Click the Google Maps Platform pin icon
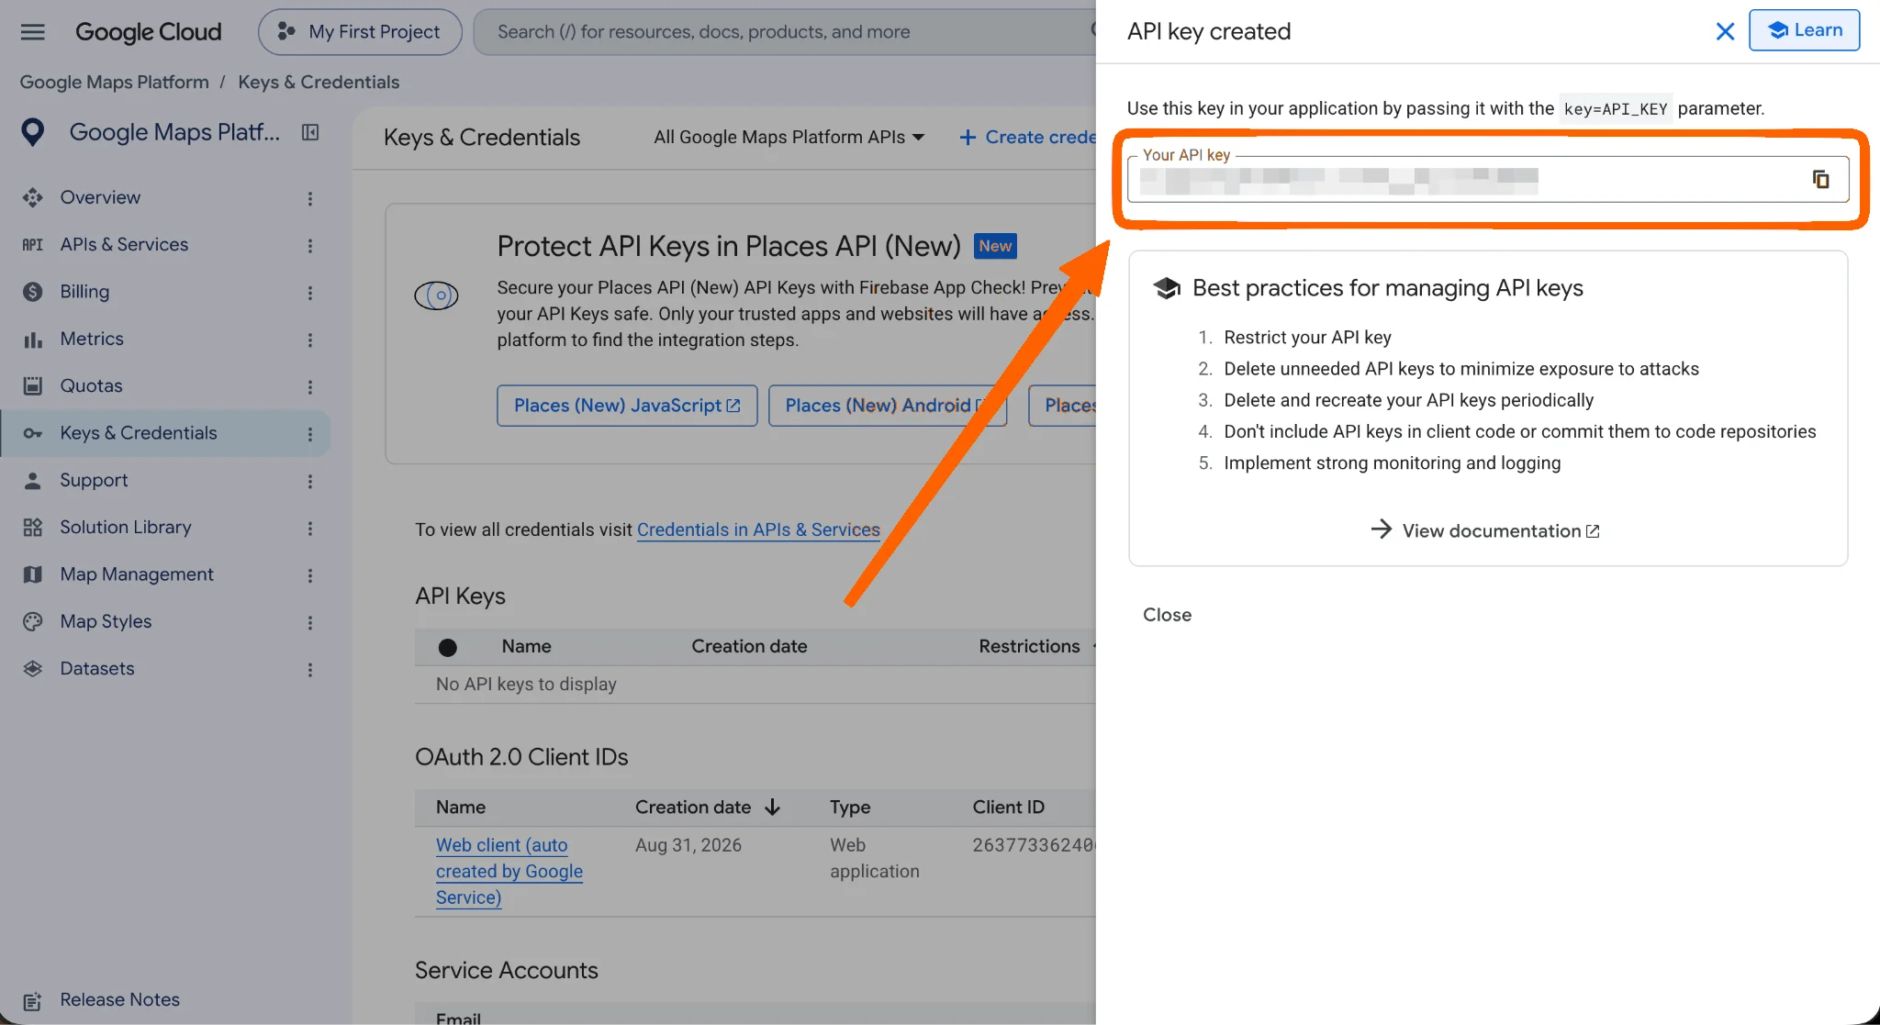 (33, 132)
